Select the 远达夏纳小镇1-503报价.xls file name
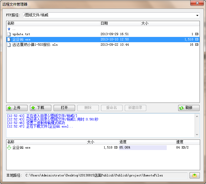This screenshot has height=184, width=206. pos(35,45)
